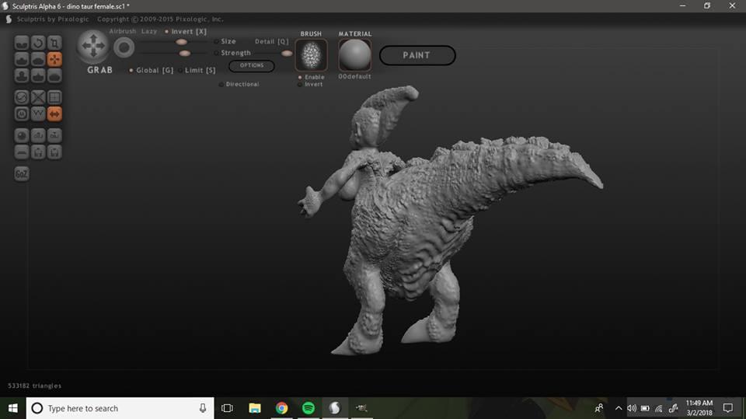
Task: Create a new sphere with the sphere icon
Action: [22, 136]
